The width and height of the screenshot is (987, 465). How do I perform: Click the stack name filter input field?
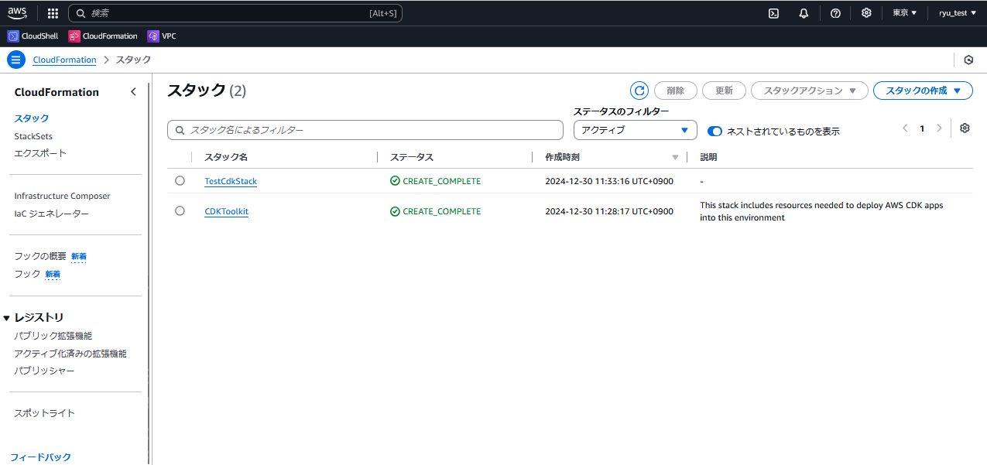365,129
